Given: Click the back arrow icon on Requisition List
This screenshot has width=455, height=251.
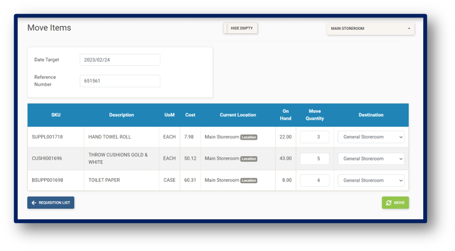Looking at the screenshot, I should click(x=34, y=203).
